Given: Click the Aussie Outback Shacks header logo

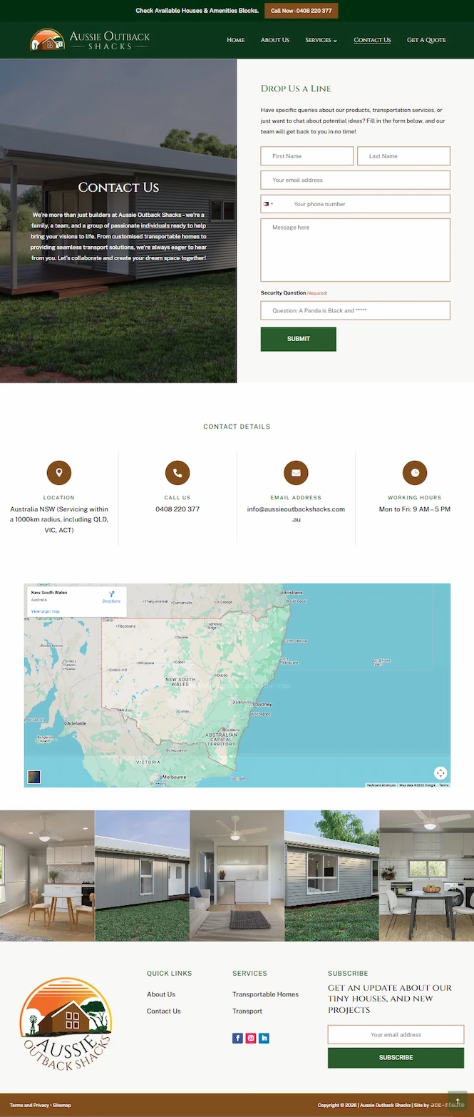Looking at the screenshot, I should 91,40.
